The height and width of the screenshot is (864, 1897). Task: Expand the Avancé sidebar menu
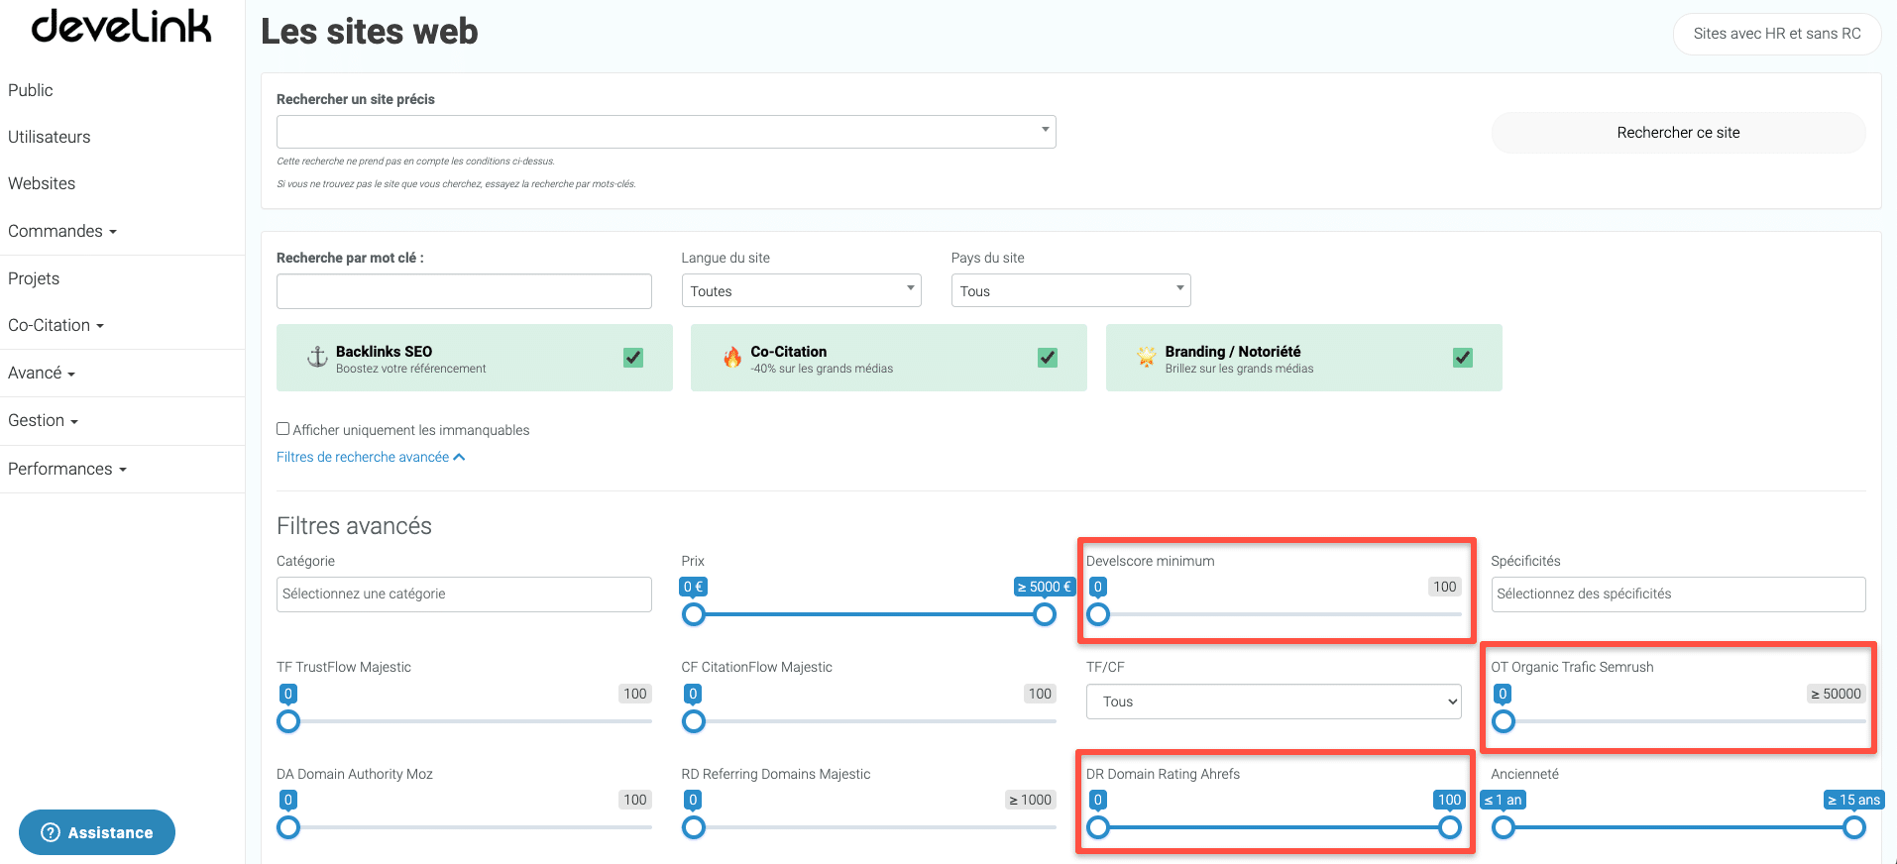(42, 373)
